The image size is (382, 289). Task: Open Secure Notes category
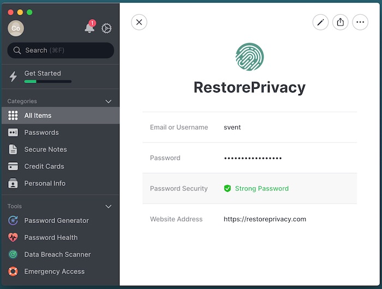[x=60, y=149]
